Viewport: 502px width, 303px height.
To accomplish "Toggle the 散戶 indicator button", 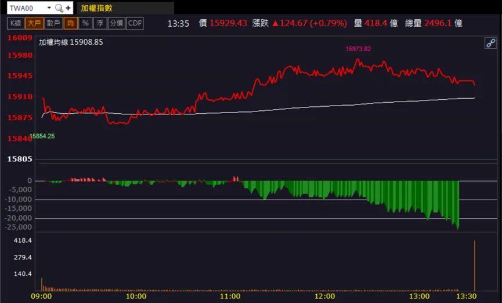I will (53, 23).
